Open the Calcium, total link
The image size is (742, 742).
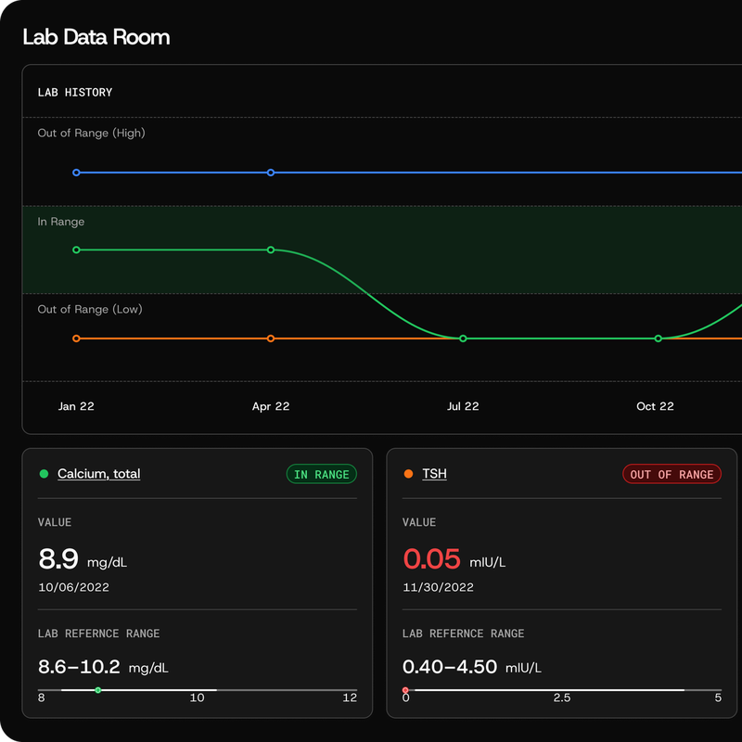(99, 474)
